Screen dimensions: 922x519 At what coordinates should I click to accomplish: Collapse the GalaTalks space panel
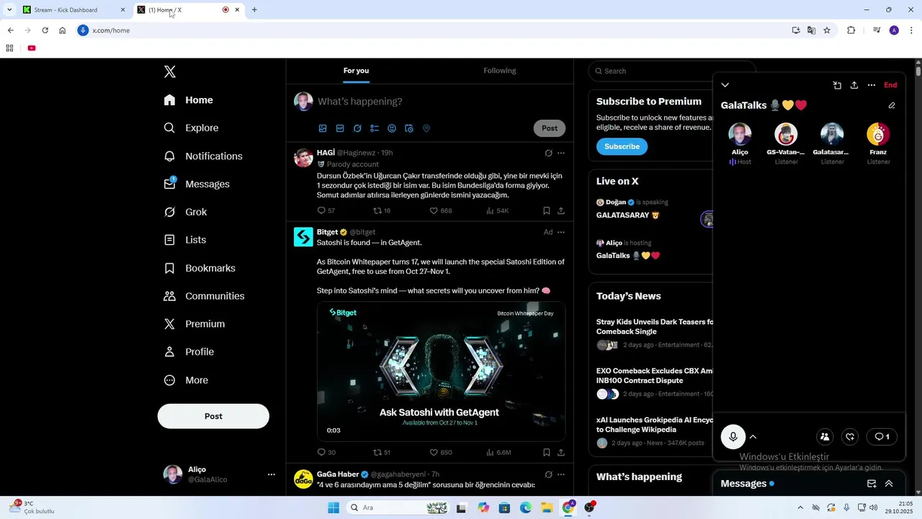pyautogui.click(x=725, y=85)
